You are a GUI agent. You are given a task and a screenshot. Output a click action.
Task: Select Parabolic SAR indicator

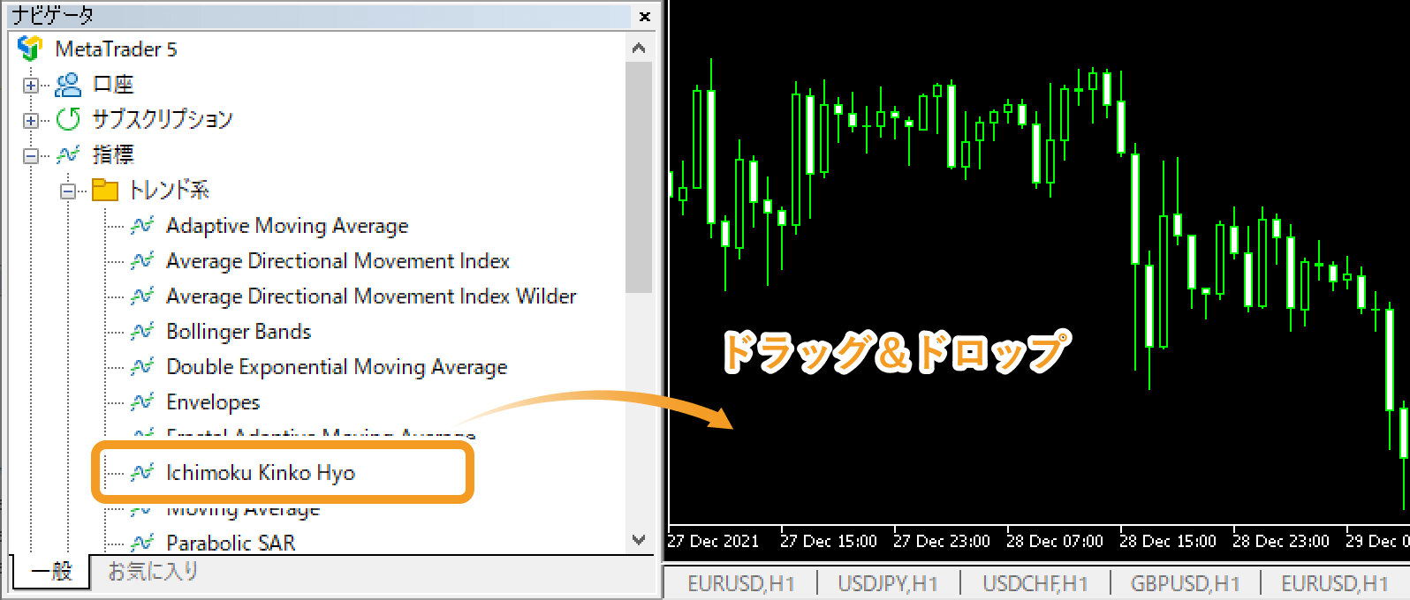coord(231,543)
